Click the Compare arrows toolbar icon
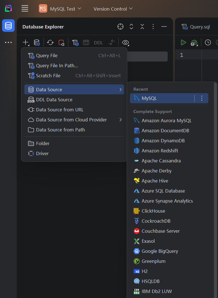Screen dimensions: 218x298 pyautogui.click(x=112, y=42)
